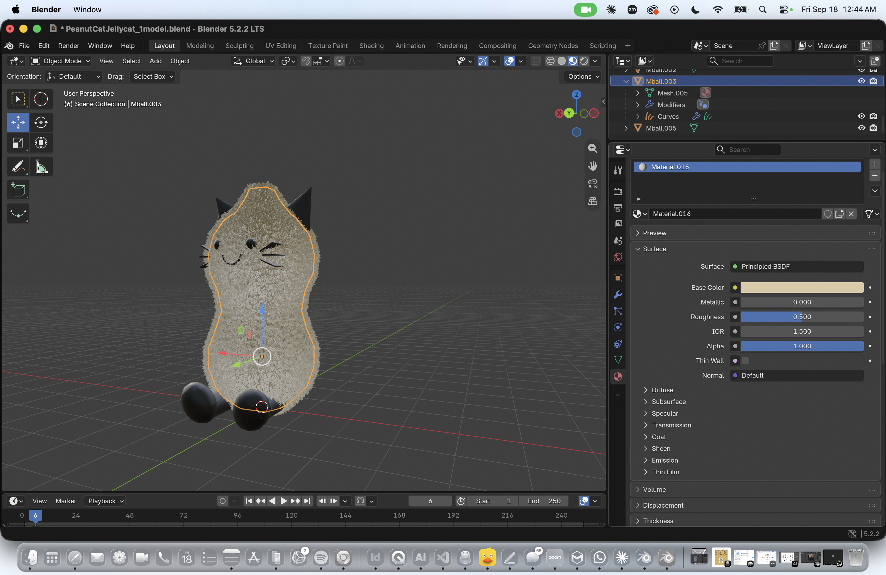Open the Material properties tab
The height and width of the screenshot is (575, 886).
[618, 377]
